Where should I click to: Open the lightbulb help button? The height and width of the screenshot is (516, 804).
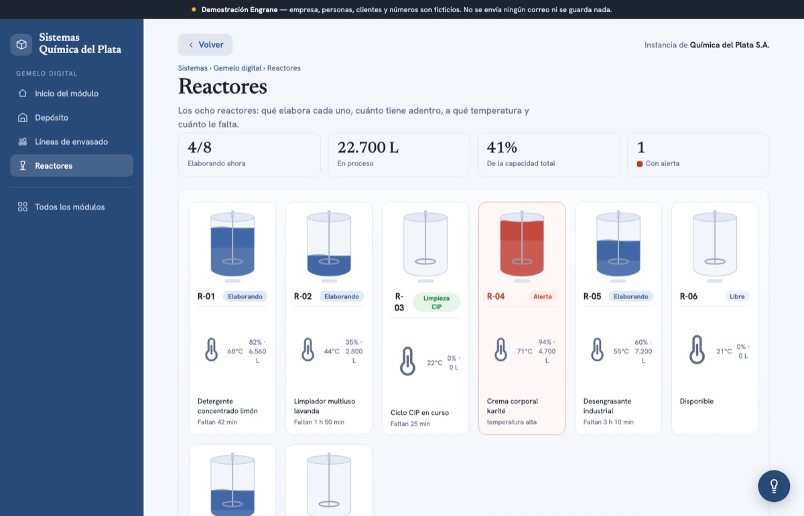(x=774, y=486)
